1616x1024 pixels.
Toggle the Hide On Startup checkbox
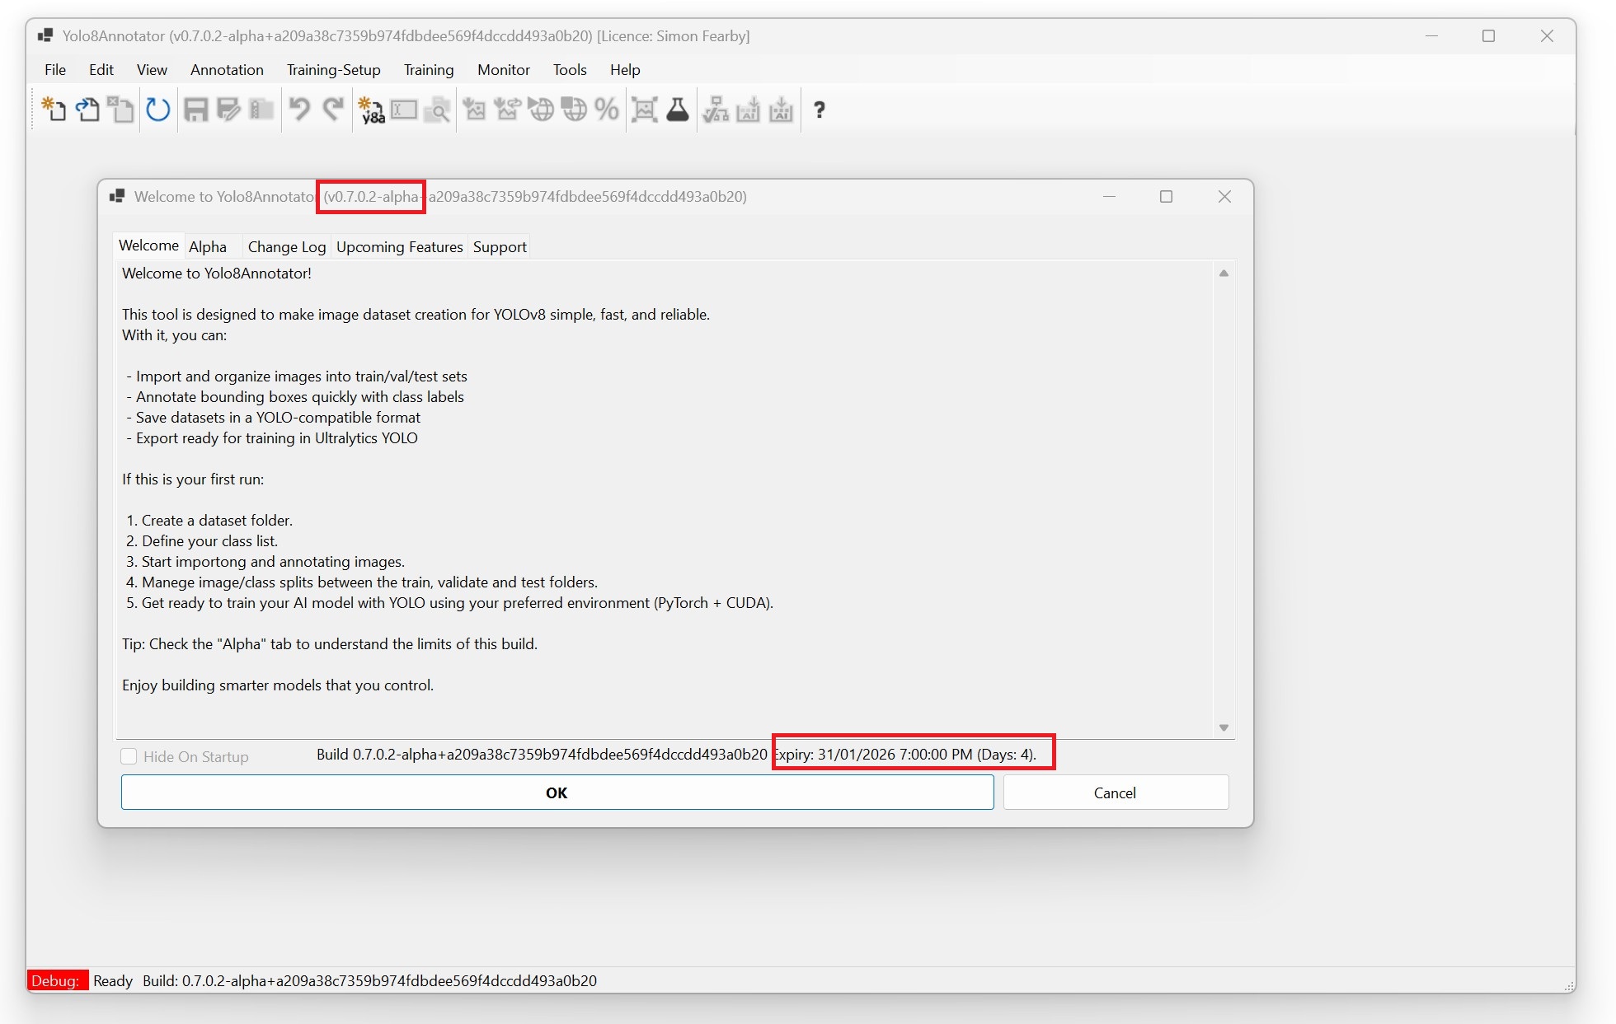point(129,756)
